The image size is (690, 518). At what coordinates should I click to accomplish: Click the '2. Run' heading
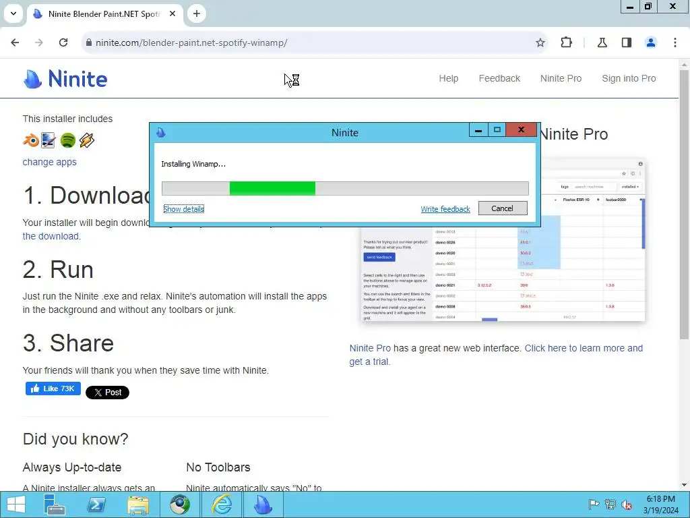(x=58, y=270)
